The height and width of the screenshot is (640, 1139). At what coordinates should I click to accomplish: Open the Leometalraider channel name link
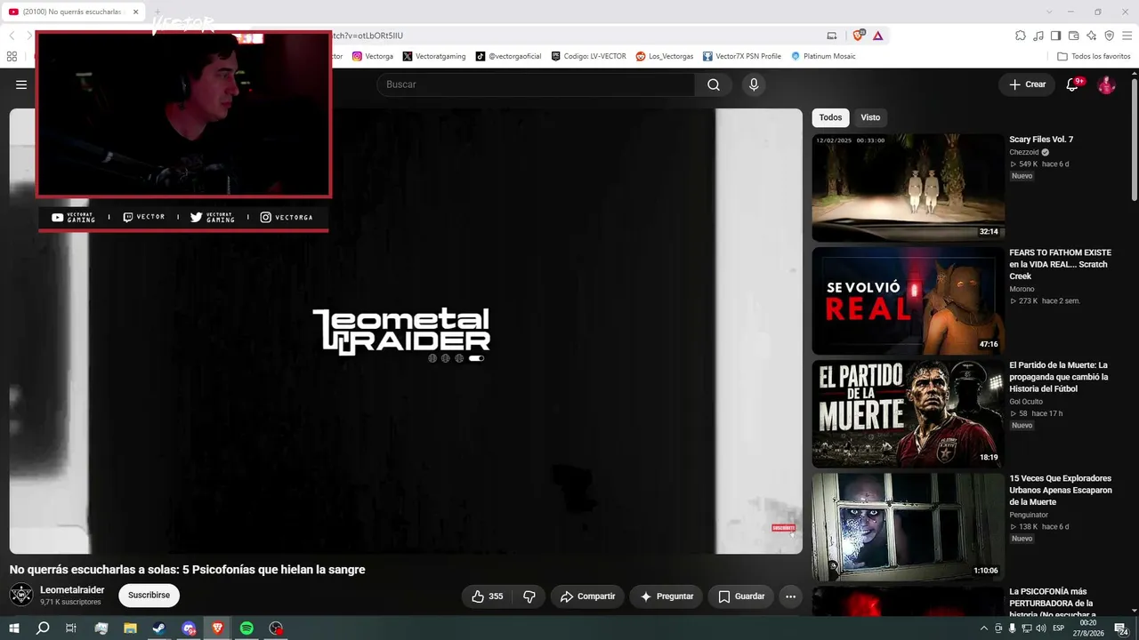point(72,590)
